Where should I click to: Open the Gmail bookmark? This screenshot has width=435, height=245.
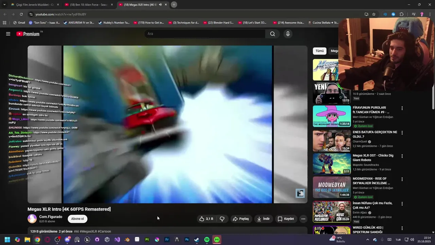pos(19,23)
